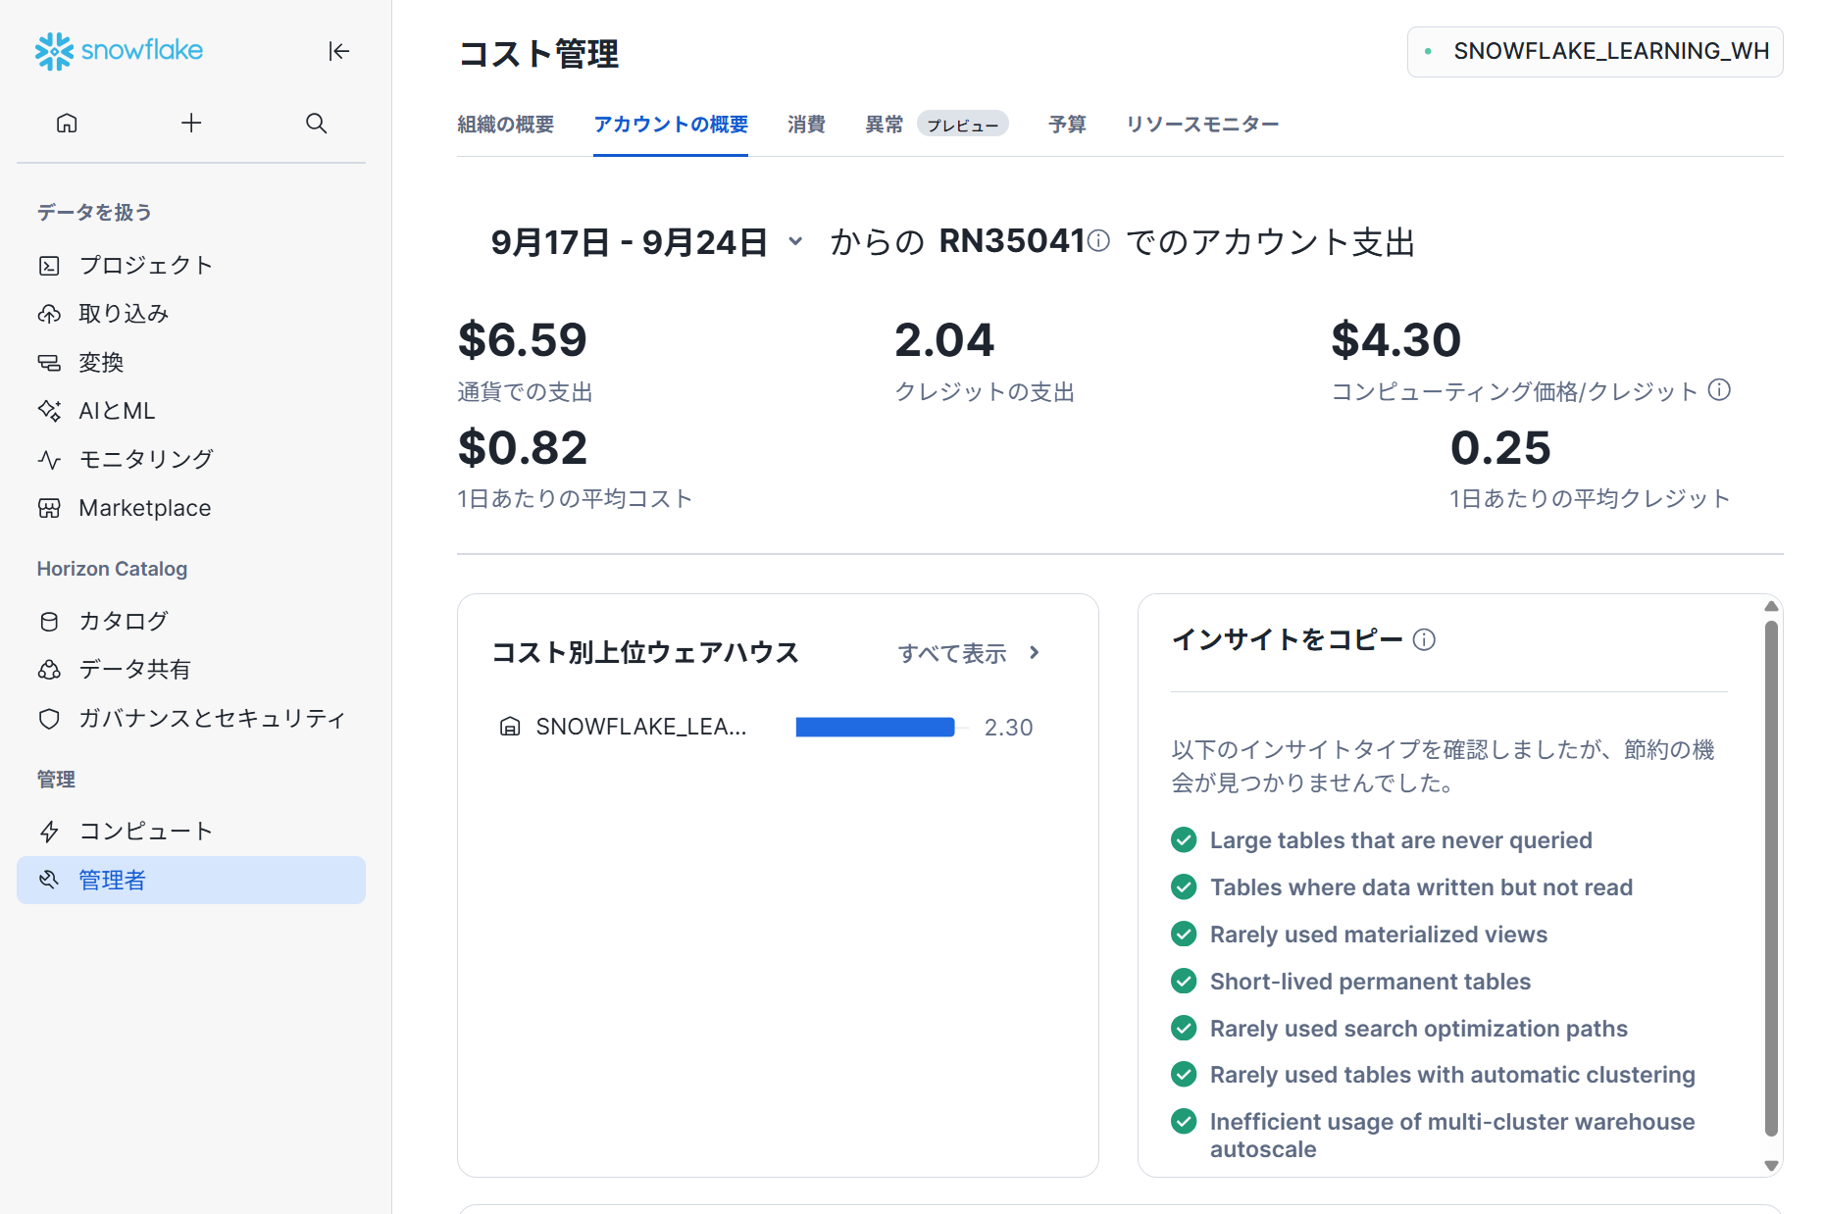Viewport: 1825px width, 1214px height.
Task: Click the モニタリング pulse icon
Action: coord(49,459)
